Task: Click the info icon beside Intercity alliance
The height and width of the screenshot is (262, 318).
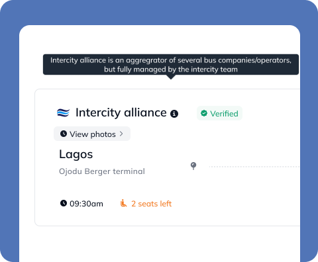Action: (x=174, y=114)
